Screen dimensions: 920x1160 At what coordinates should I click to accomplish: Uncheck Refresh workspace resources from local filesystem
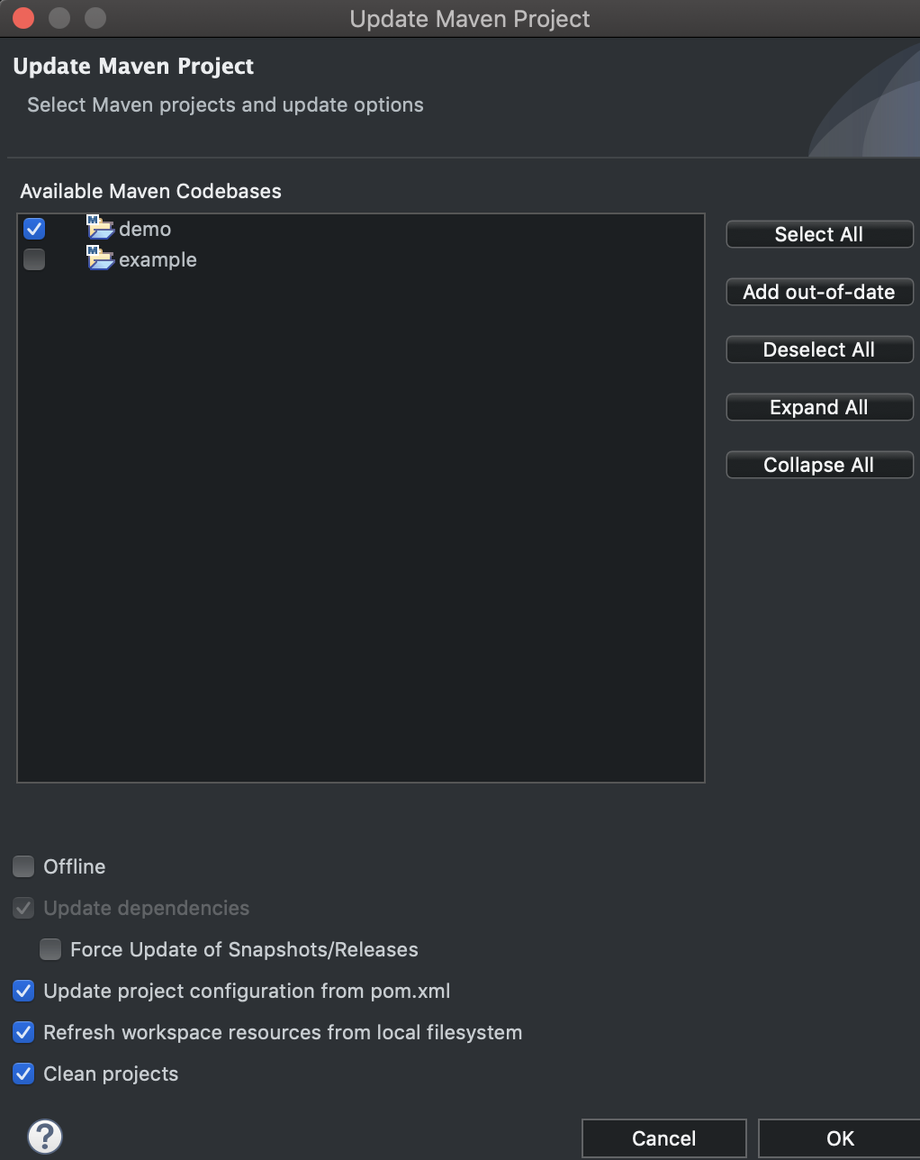point(23,1032)
